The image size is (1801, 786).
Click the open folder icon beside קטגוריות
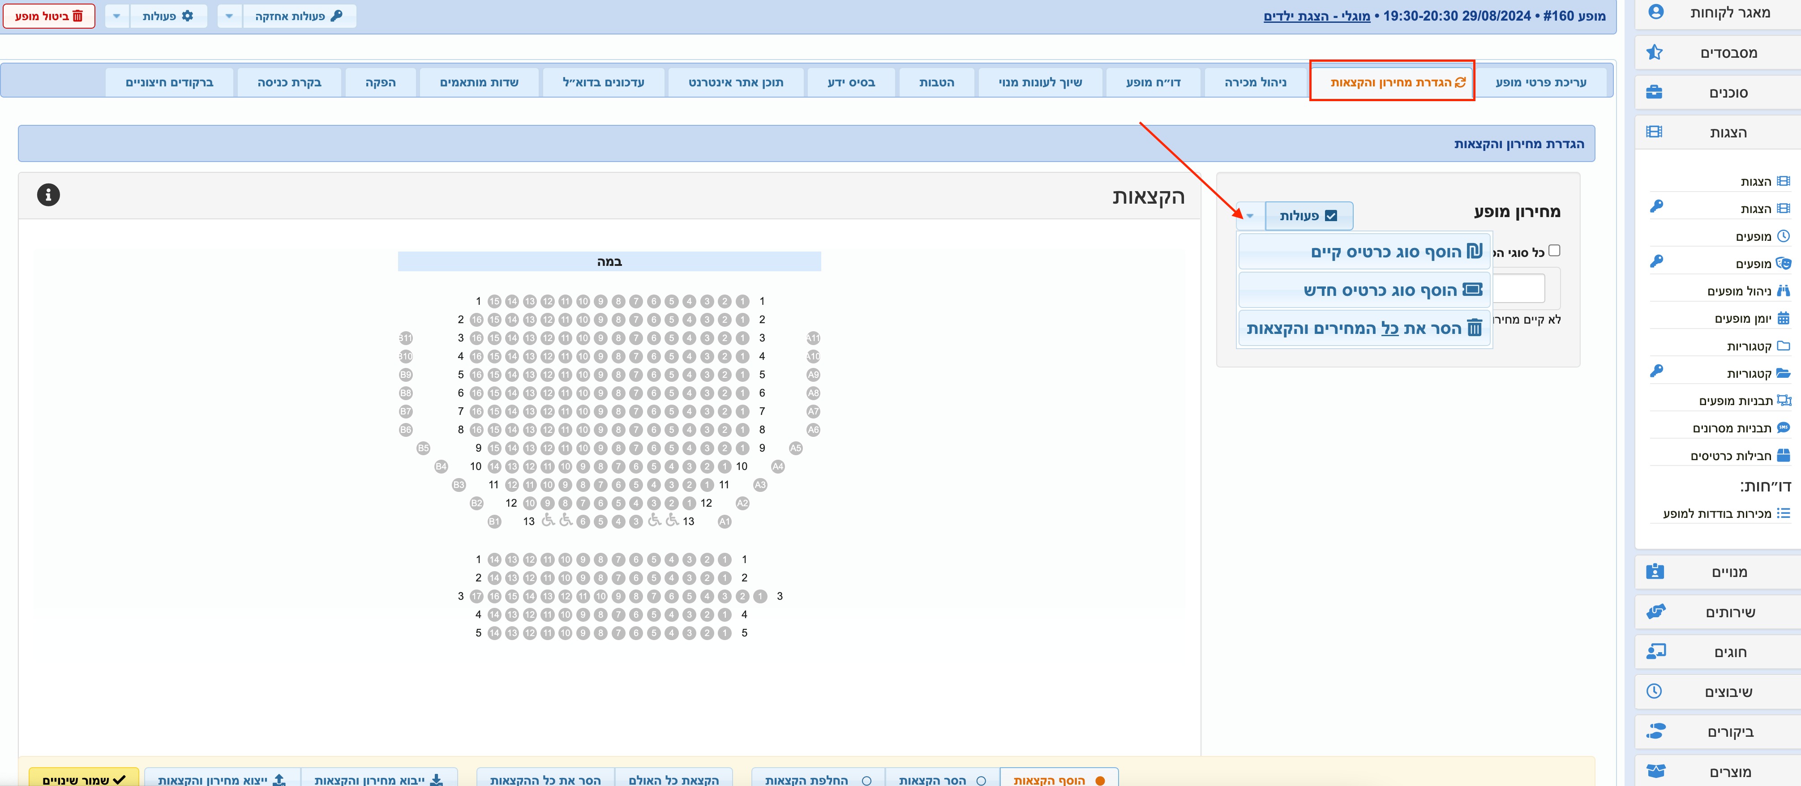pyautogui.click(x=1784, y=373)
